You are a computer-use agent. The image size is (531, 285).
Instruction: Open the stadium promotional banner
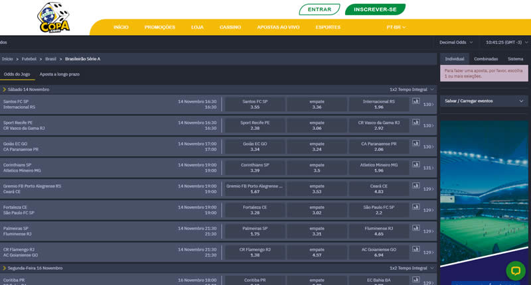click(x=484, y=203)
